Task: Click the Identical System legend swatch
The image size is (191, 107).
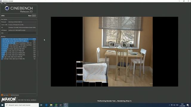Action: pos(10,95)
